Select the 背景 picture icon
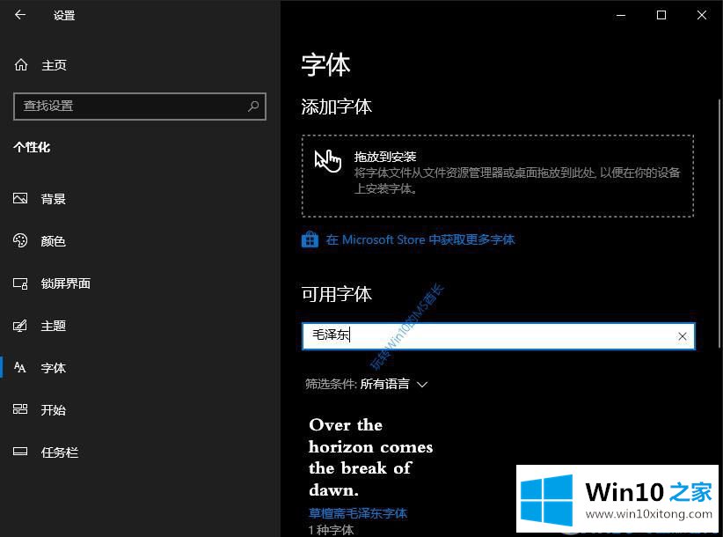 click(x=20, y=198)
